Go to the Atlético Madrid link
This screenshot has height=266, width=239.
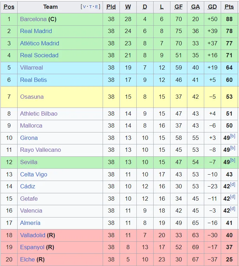(x=39, y=43)
